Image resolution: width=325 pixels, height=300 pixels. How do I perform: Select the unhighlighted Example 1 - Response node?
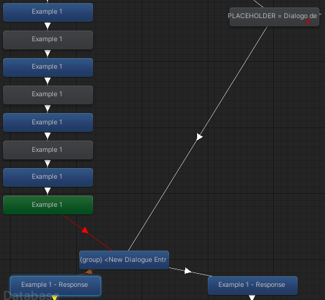click(253, 286)
